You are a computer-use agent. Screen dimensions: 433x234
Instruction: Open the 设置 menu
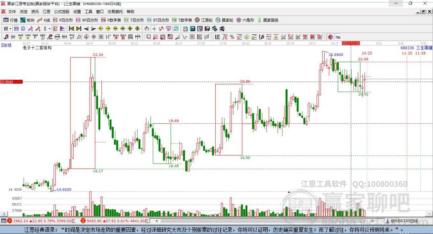tap(77, 11)
